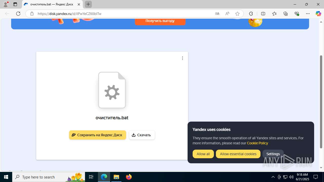Click Allow essential cookies button
The width and height of the screenshot is (324, 182).
(238, 154)
